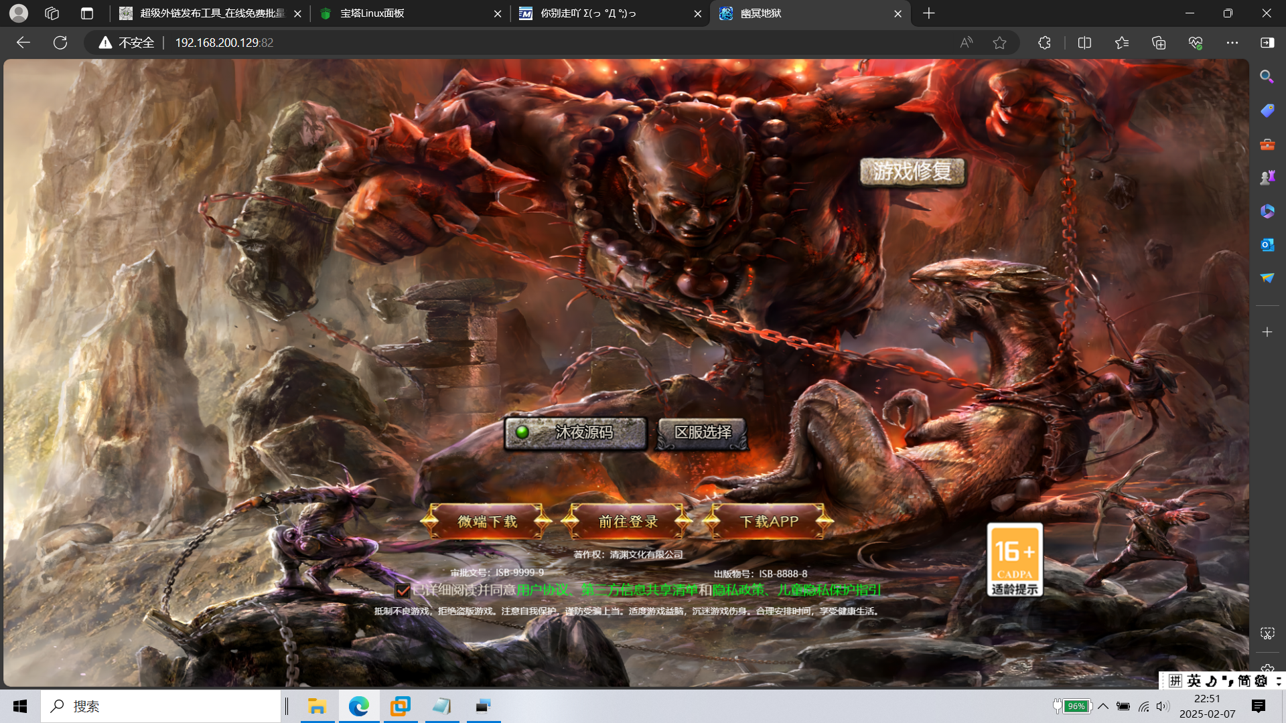The image size is (1286, 723).
Task: Toggle split screen view icon
Action: coord(1084,43)
